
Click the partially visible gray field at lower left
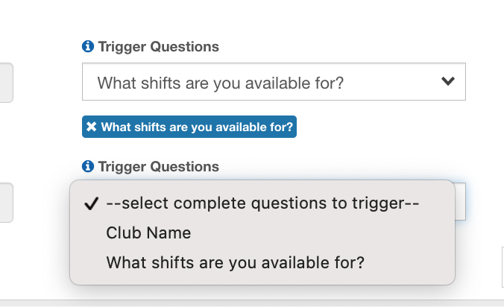(6, 203)
